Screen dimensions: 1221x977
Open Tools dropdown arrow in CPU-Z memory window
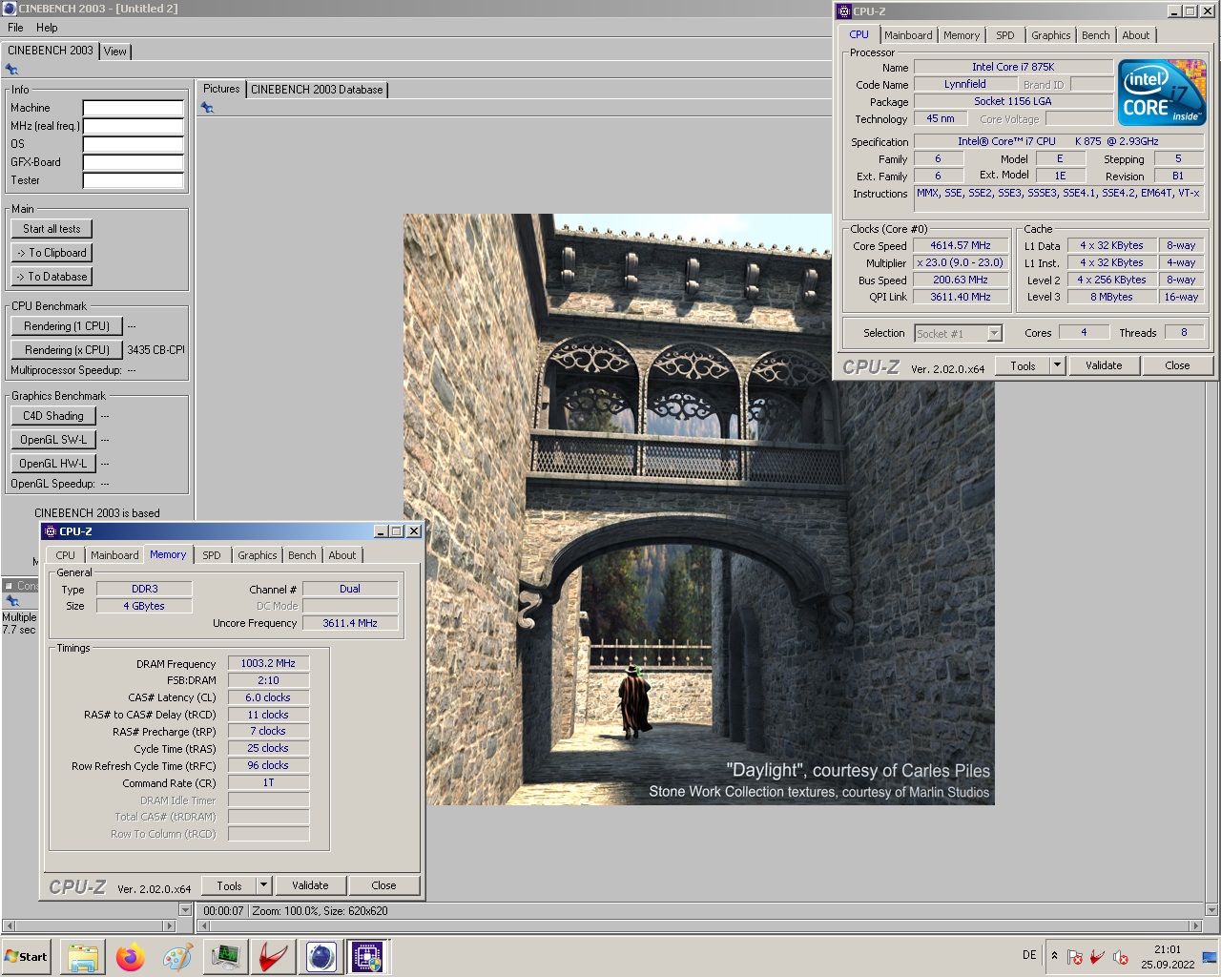coord(263,885)
